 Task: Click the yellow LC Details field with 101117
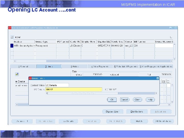[74, 89]
